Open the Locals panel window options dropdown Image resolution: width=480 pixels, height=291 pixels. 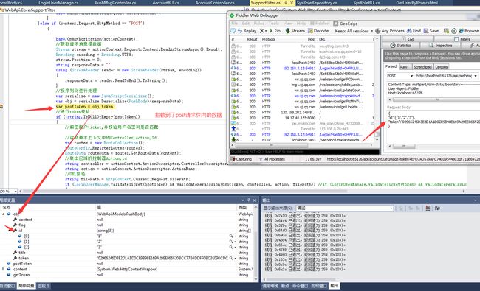click(x=243, y=200)
